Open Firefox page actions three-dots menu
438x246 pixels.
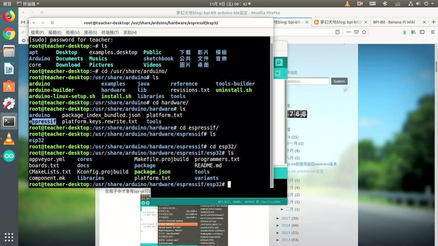349,32
